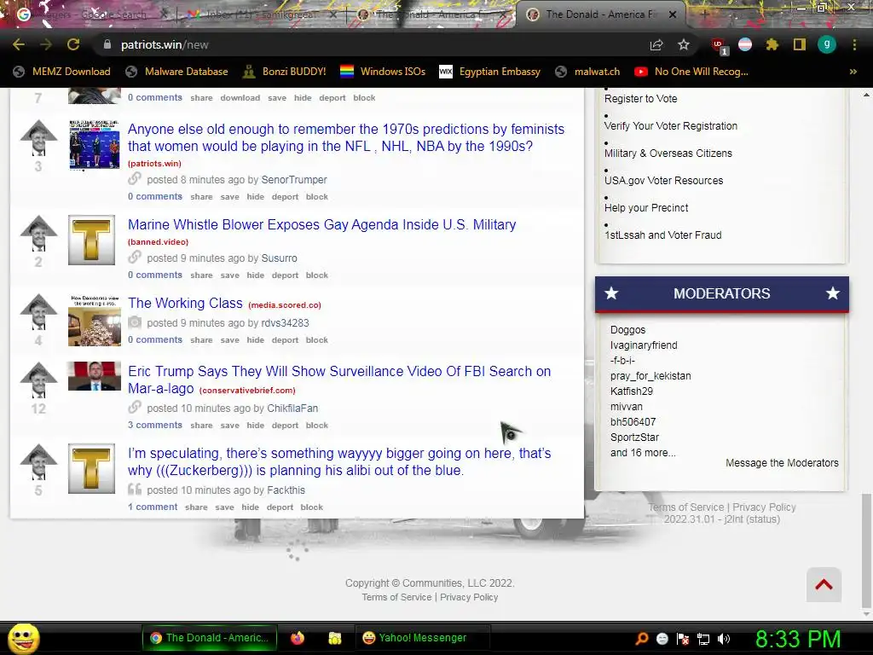
Task: Jump to top with the red up-arrow button
Action: [x=824, y=585]
